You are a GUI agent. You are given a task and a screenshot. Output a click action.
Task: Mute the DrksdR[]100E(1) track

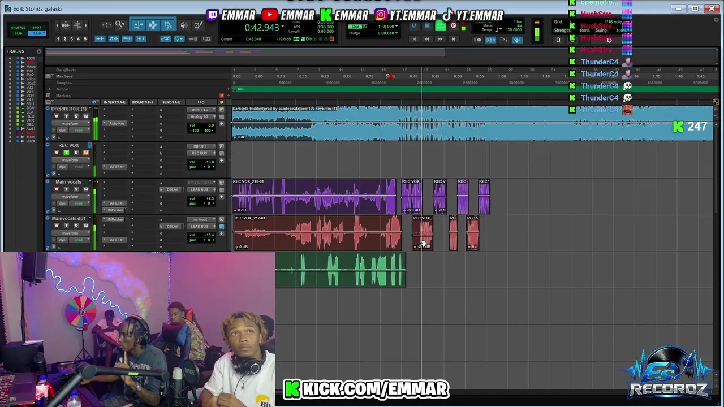pyautogui.click(x=86, y=116)
